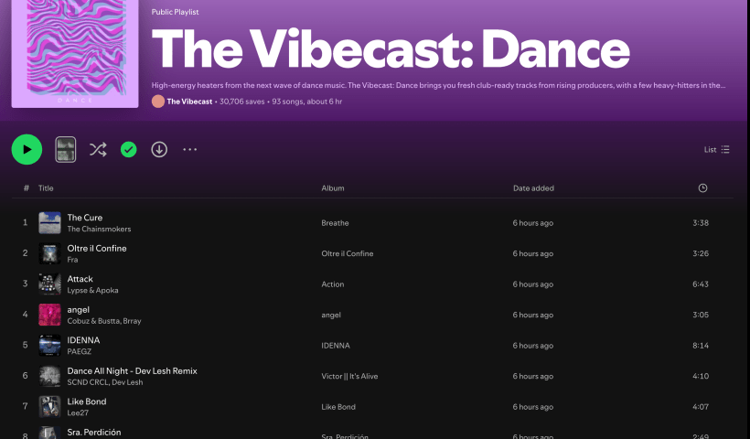Toggle shuffle for the playlist
The width and height of the screenshot is (750, 439).
pos(98,149)
